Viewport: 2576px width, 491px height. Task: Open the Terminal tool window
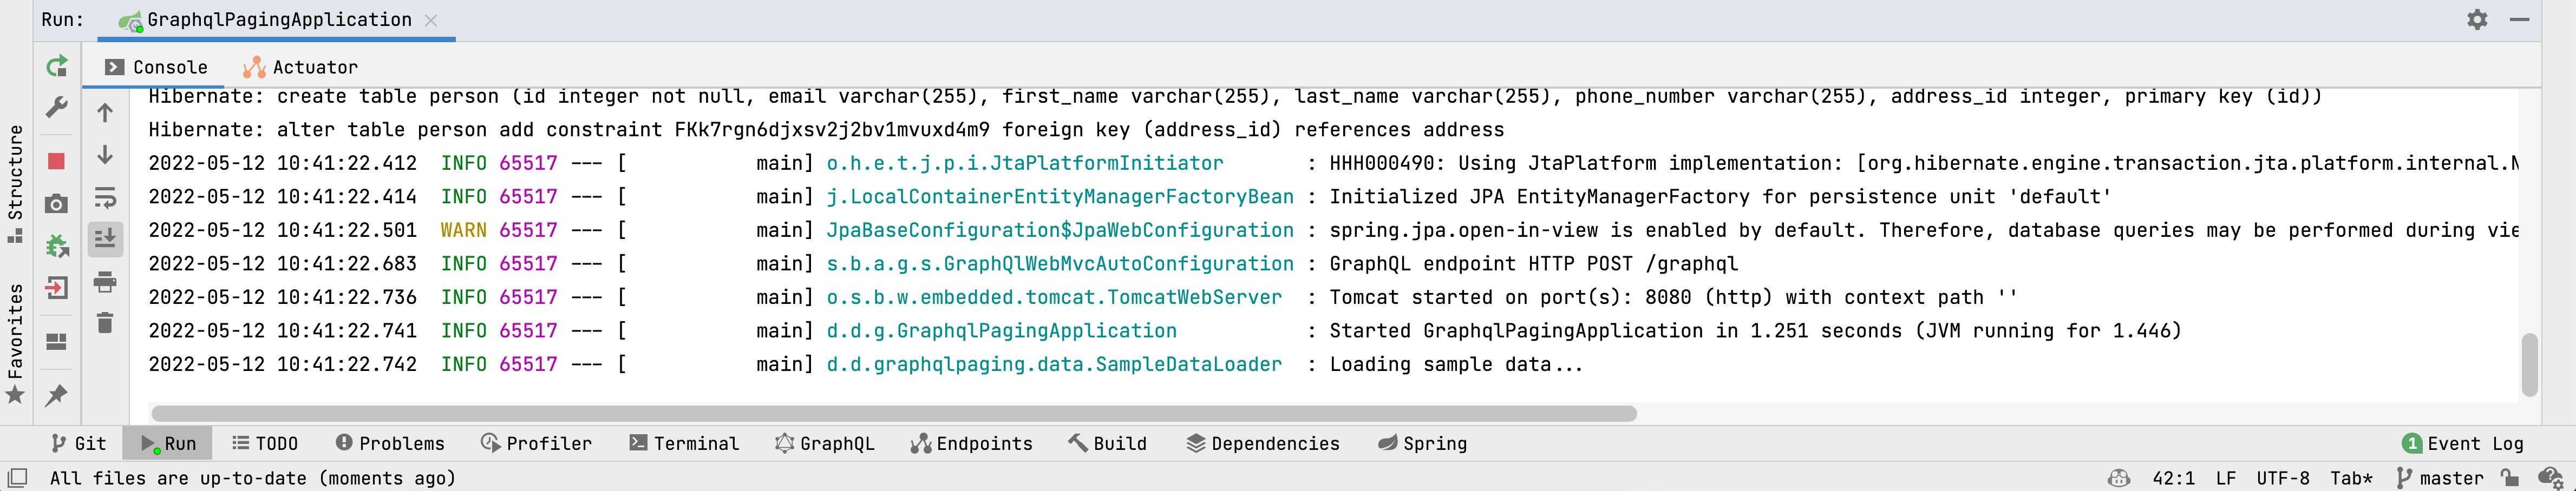684,443
